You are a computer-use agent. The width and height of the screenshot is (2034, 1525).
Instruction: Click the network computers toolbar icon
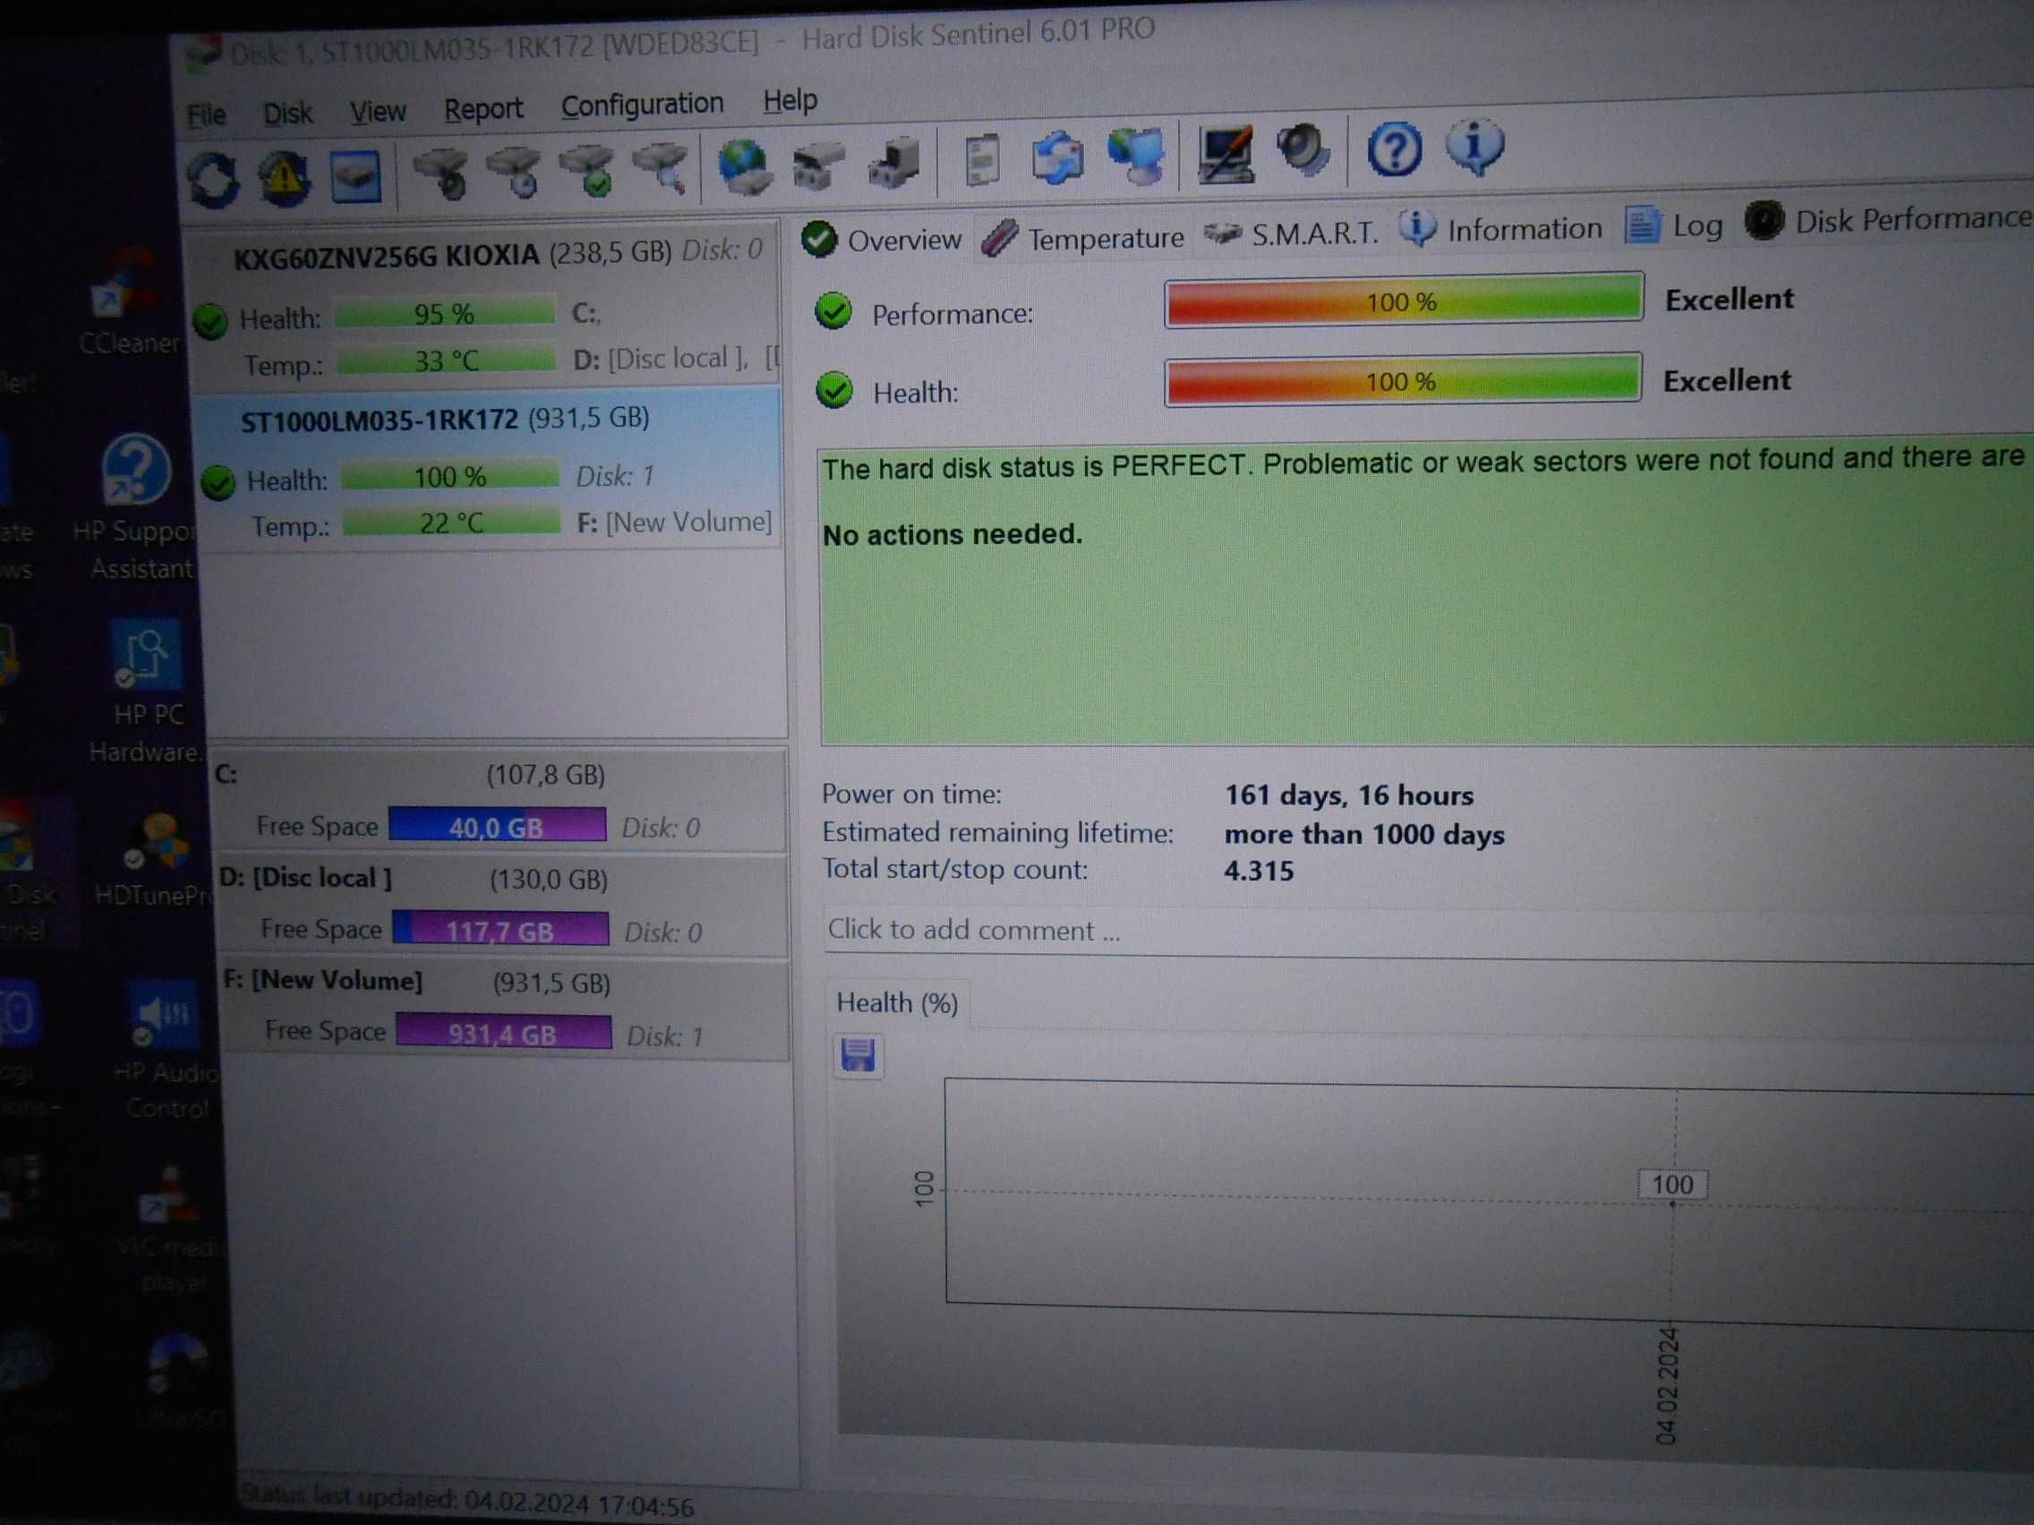[x=1137, y=156]
